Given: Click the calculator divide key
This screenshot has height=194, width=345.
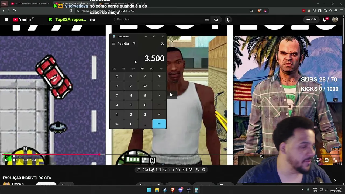Looking at the screenshot, I should coord(159,86).
